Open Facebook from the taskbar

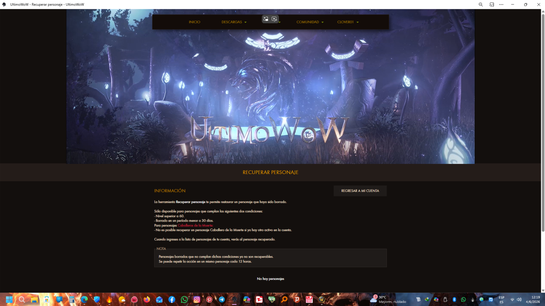coord(172,300)
